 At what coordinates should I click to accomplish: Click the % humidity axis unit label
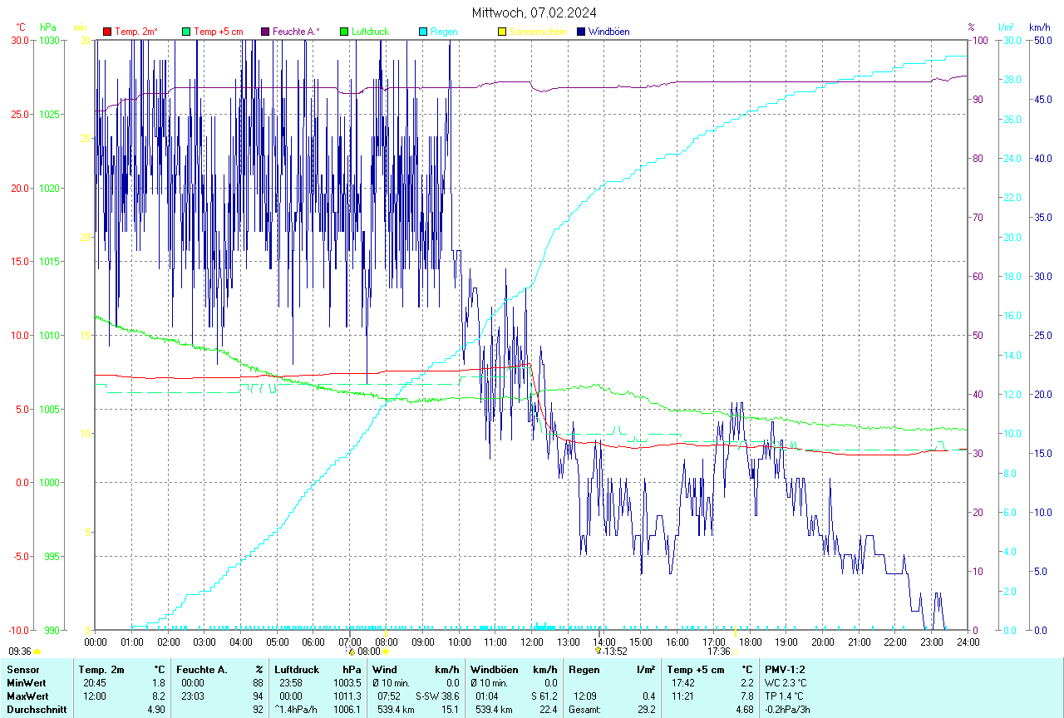click(971, 27)
